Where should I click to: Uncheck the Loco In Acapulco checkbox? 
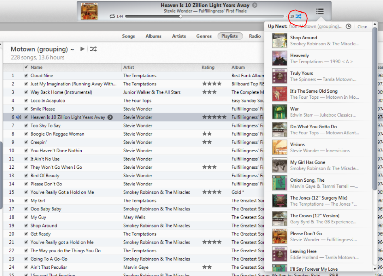pos(26,100)
